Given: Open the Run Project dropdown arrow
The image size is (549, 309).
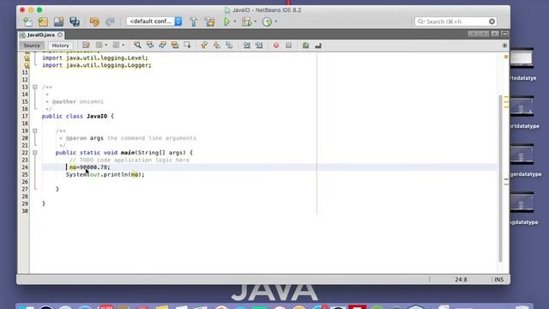Looking at the screenshot, I should pyautogui.click(x=235, y=21).
